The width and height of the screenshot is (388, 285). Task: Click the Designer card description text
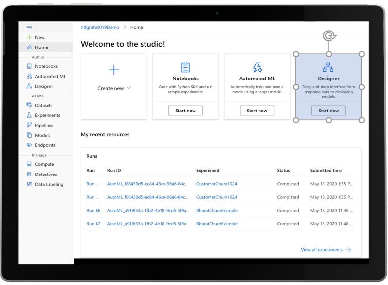[328, 92]
